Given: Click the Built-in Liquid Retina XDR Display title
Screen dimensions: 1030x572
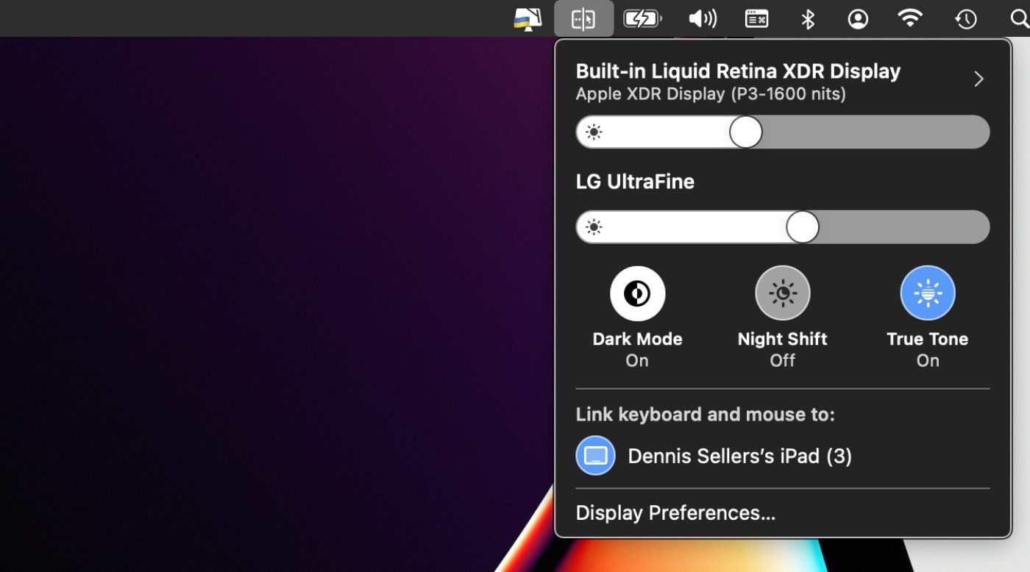Looking at the screenshot, I should click(x=738, y=71).
